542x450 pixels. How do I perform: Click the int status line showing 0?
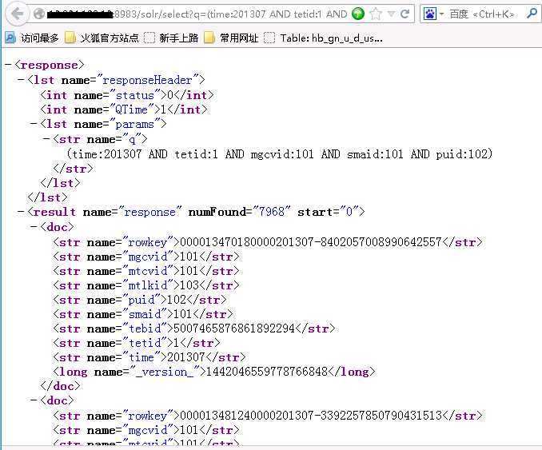pos(127,94)
